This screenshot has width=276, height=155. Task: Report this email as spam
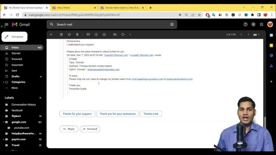pos(69,34)
